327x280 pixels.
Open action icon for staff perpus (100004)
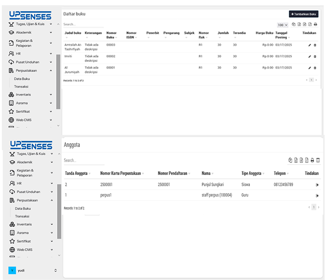[x=317, y=196]
